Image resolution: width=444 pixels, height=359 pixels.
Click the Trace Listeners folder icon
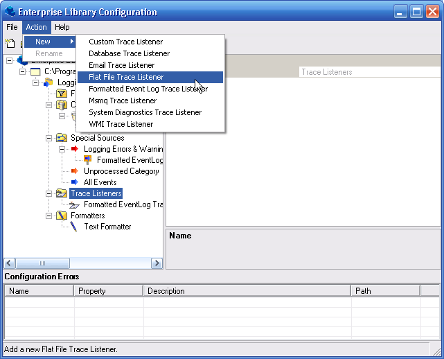(61, 193)
